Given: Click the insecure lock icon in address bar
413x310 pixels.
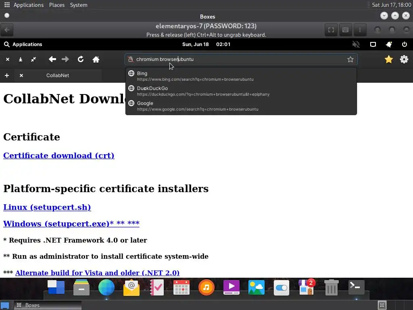Looking at the screenshot, I should click(x=131, y=59).
